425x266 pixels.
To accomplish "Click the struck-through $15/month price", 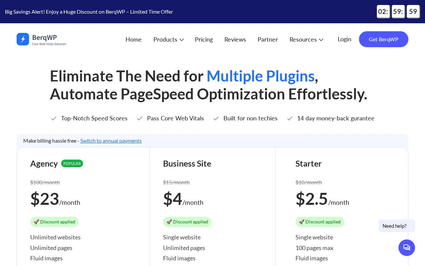I will 176,182.
